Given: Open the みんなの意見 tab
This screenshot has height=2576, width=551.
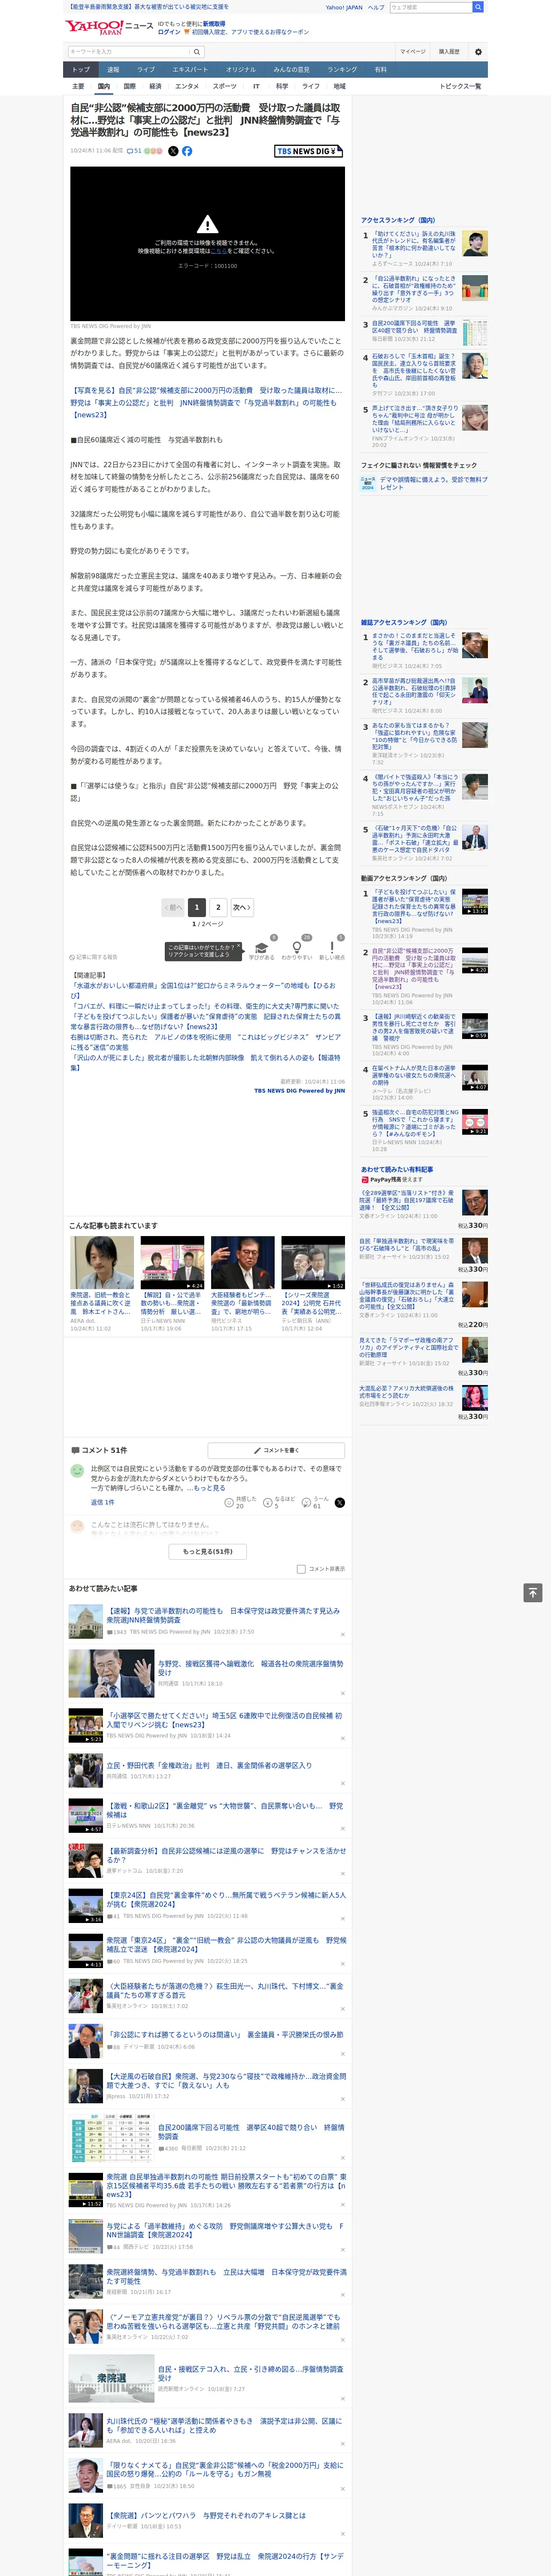Looking at the screenshot, I should click(x=292, y=70).
